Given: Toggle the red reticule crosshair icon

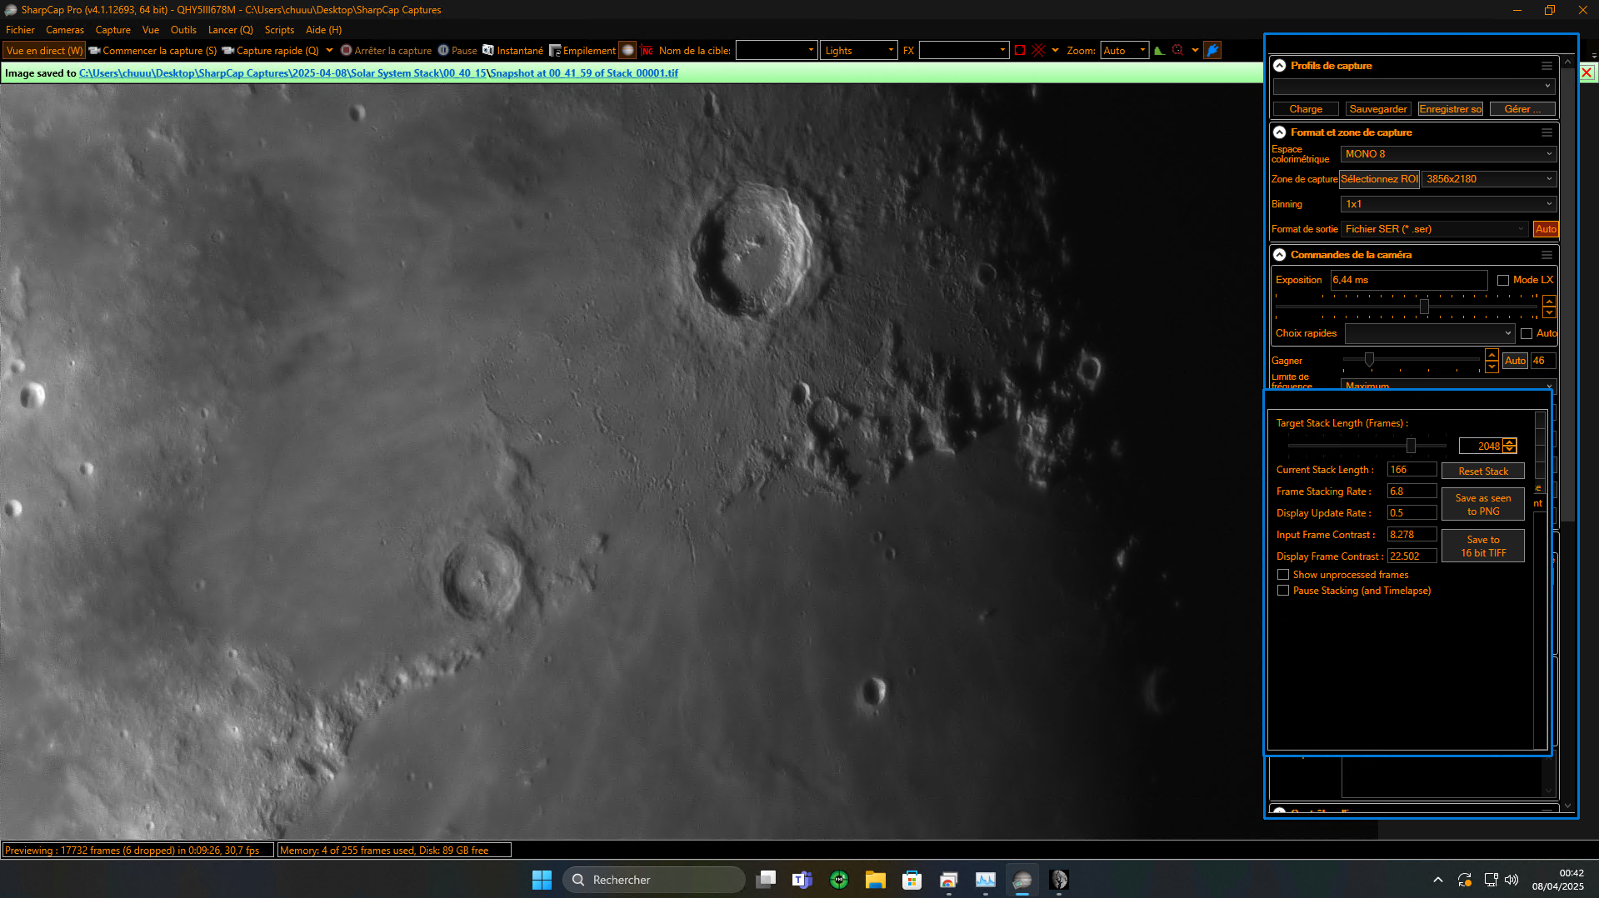Looking at the screenshot, I should pos(1038,50).
